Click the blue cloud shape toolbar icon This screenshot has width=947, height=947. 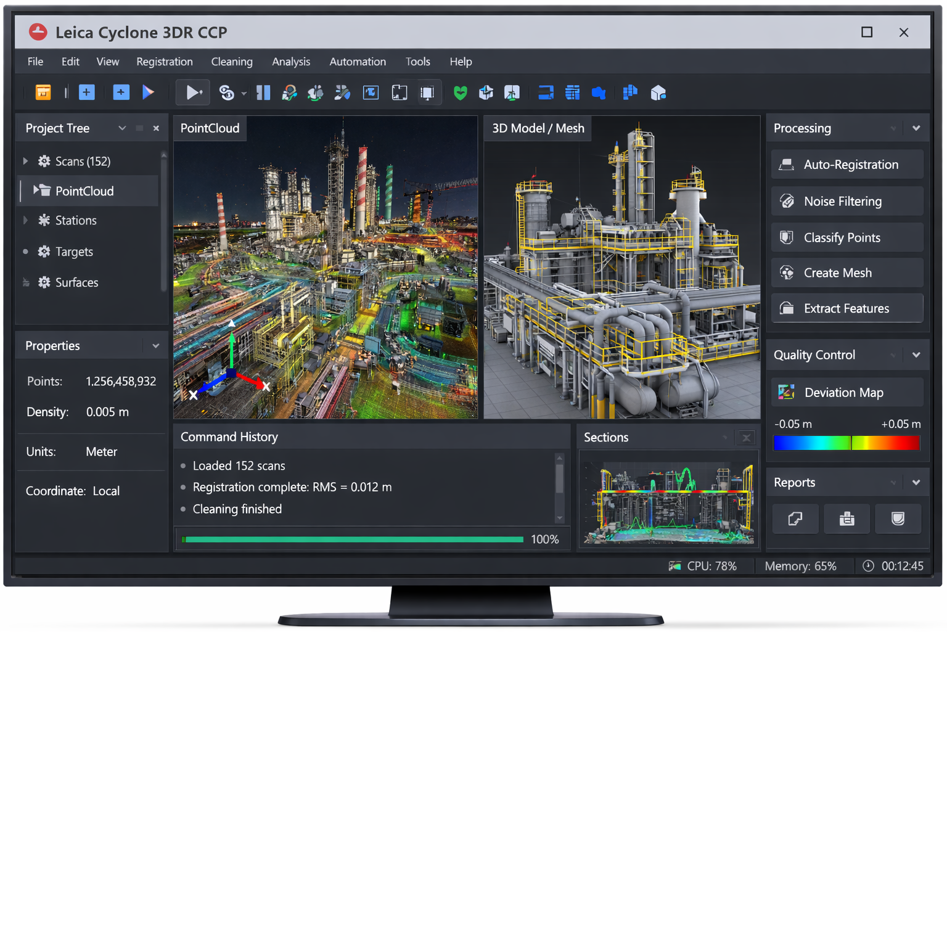(x=598, y=92)
